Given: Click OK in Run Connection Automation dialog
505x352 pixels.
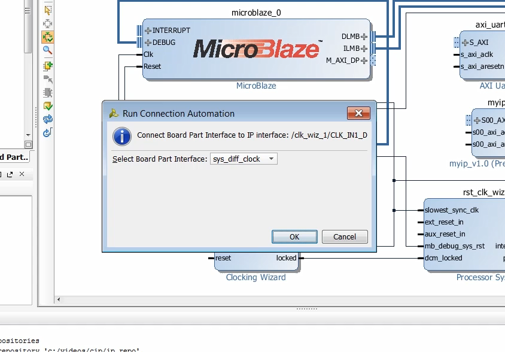Looking at the screenshot, I should coord(294,236).
